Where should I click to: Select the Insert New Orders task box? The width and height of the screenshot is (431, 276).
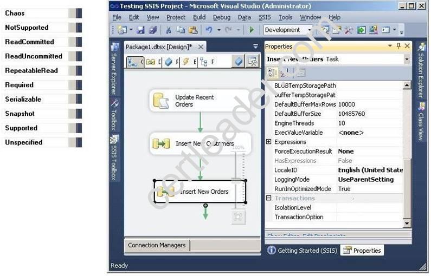(x=200, y=192)
